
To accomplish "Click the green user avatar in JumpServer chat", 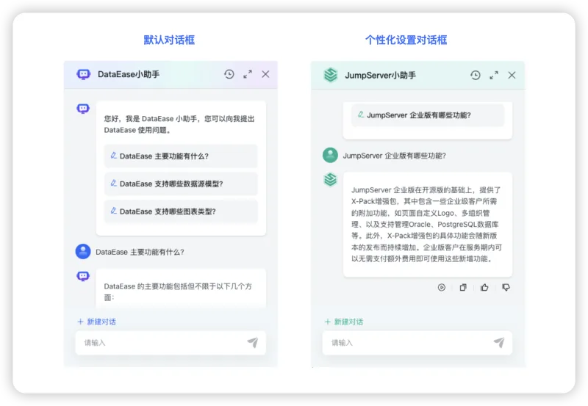I will [330, 155].
